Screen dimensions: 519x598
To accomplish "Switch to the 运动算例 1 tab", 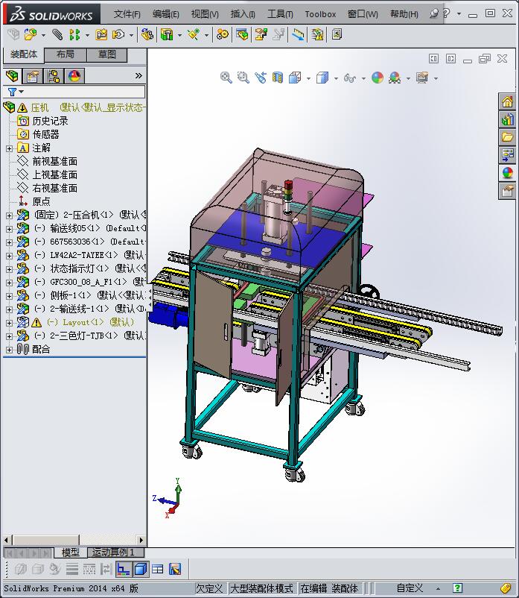I will pos(116,553).
